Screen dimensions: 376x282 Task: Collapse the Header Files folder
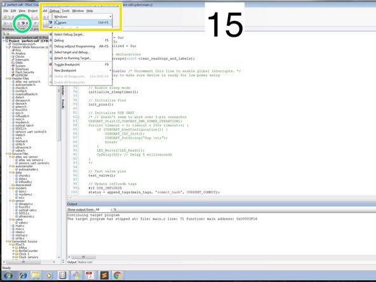coord(7,78)
